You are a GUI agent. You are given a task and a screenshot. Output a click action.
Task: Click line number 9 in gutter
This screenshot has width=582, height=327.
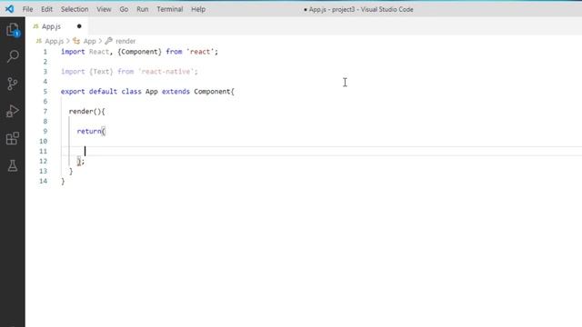pos(45,131)
